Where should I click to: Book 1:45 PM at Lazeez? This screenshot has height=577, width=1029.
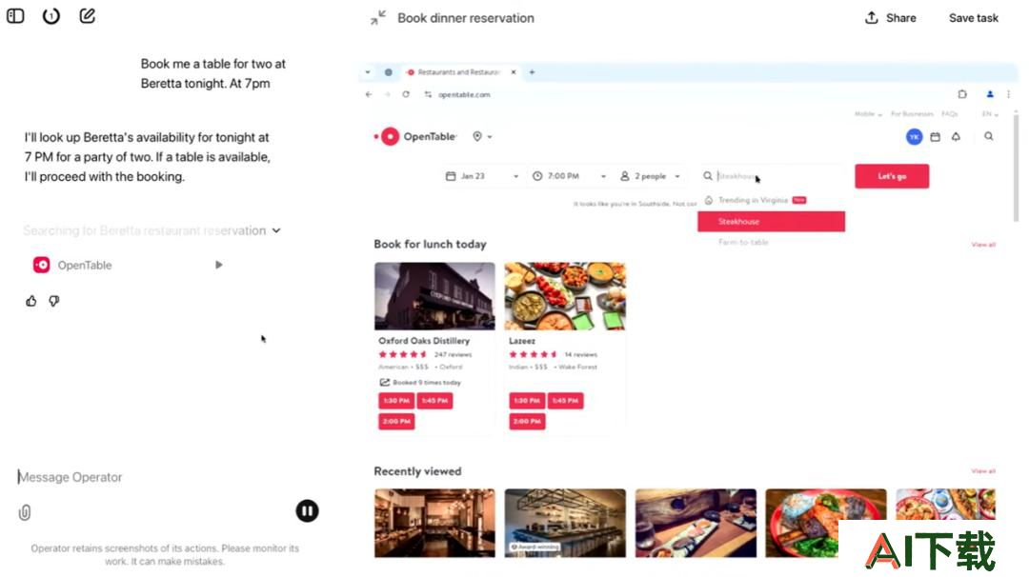tap(565, 401)
